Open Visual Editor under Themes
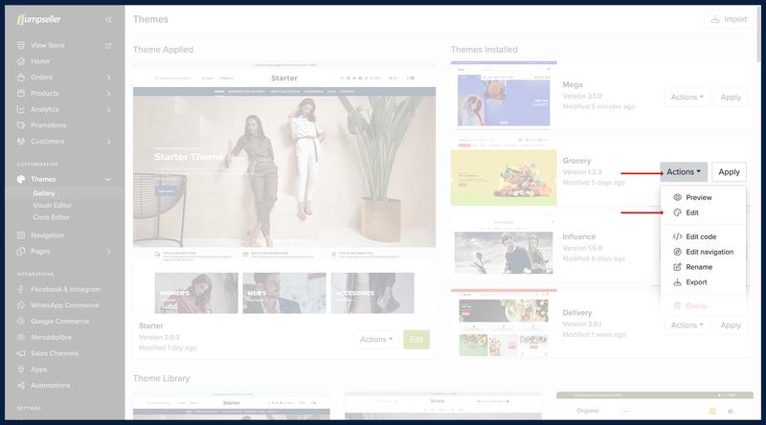 53,205
